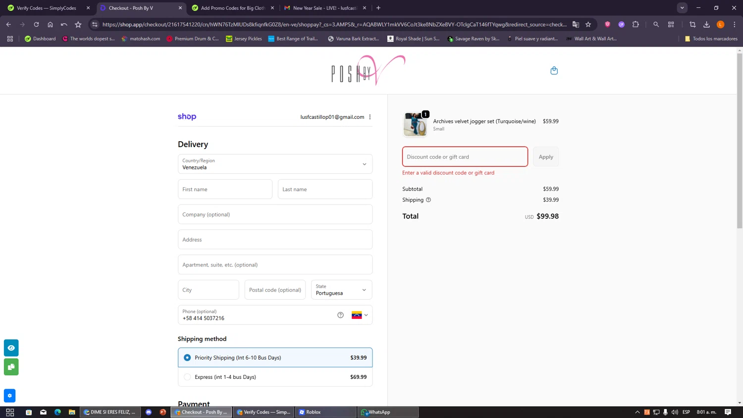The height and width of the screenshot is (418, 743).
Task: Open WhatsApp from the taskbar
Action: click(x=388, y=412)
